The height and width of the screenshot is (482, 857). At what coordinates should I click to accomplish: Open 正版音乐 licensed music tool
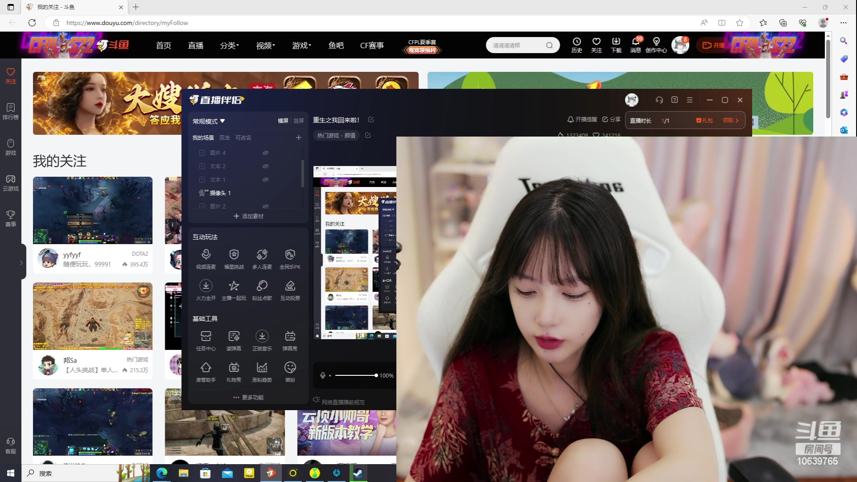point(262,341)
